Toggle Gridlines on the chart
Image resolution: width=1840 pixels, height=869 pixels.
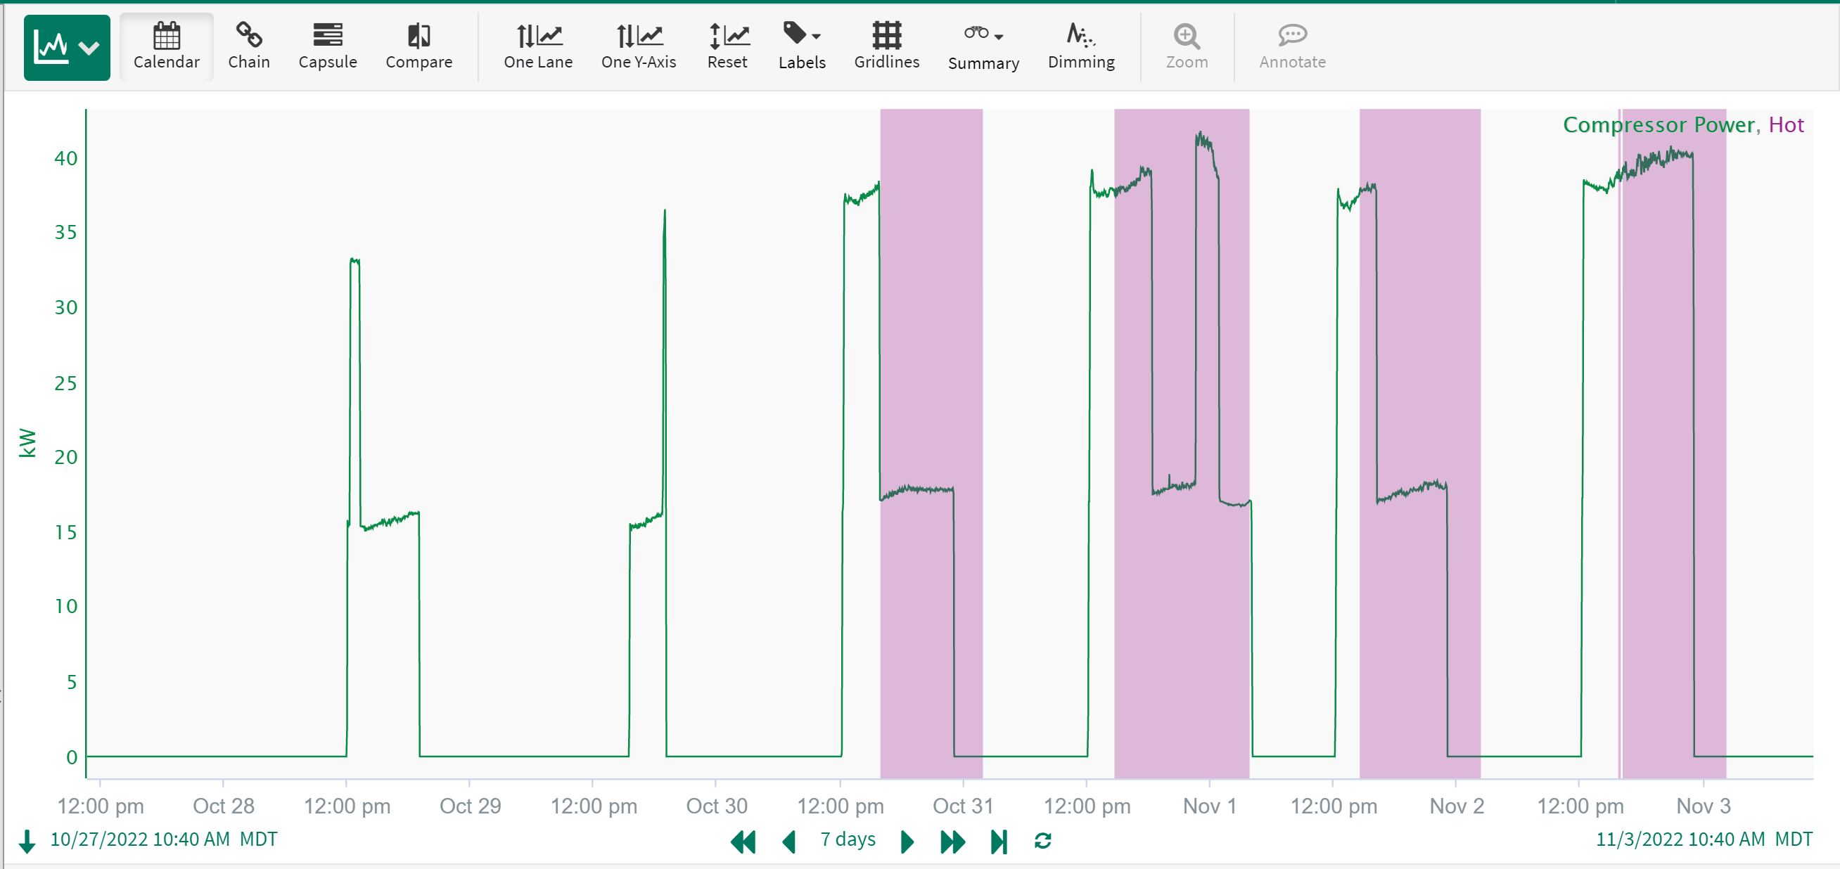tap(886, 46)
